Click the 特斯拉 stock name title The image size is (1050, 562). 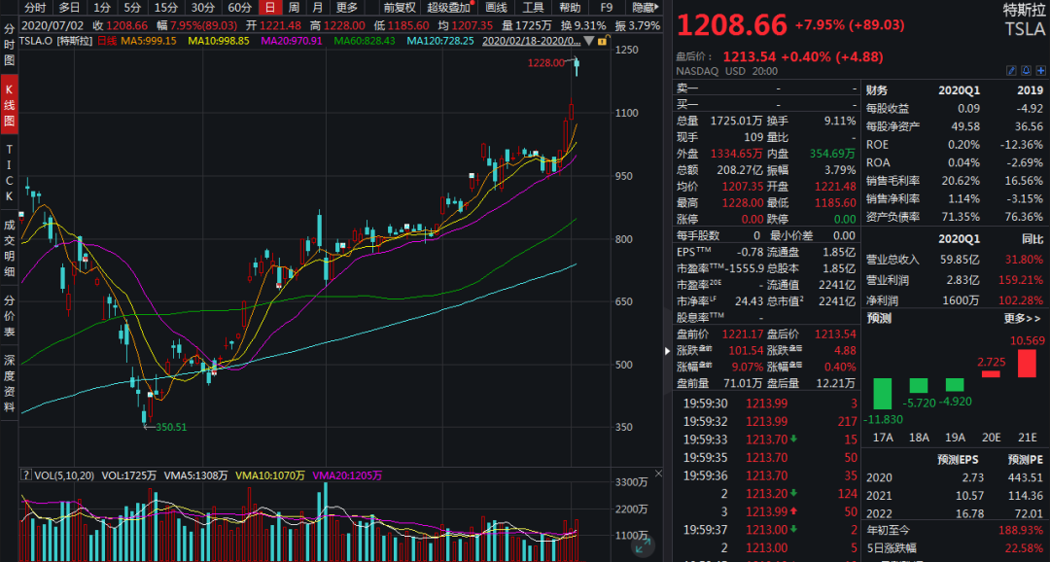[1024, 10]
